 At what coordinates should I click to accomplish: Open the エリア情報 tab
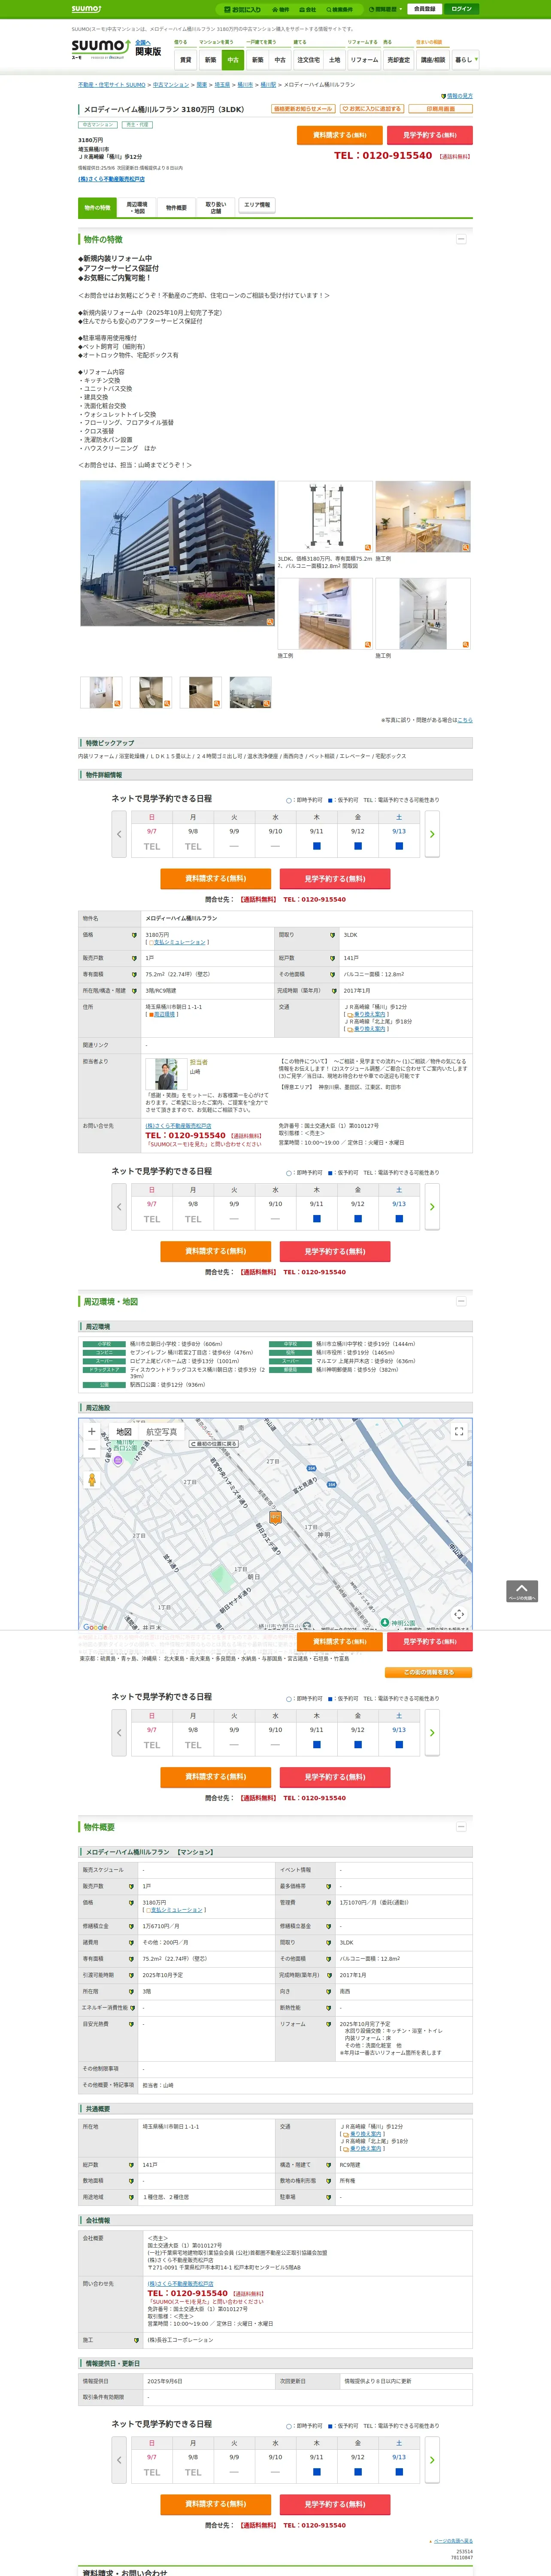257,205
